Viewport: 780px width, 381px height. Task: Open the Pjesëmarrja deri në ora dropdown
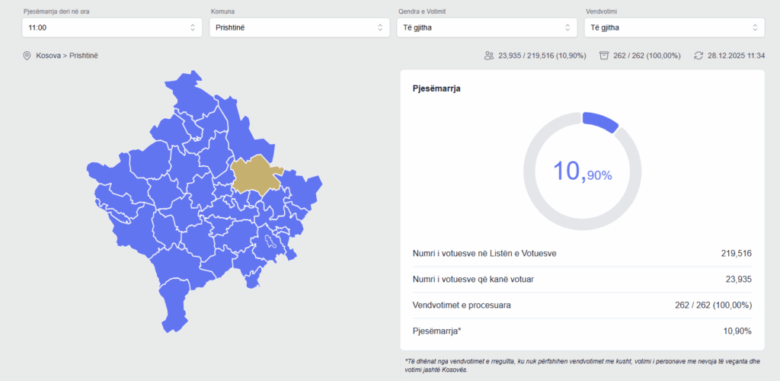(x=112, y=27)
